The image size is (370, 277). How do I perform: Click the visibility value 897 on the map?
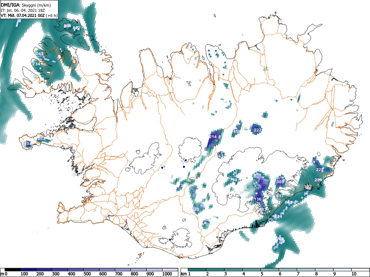point(280,196)
